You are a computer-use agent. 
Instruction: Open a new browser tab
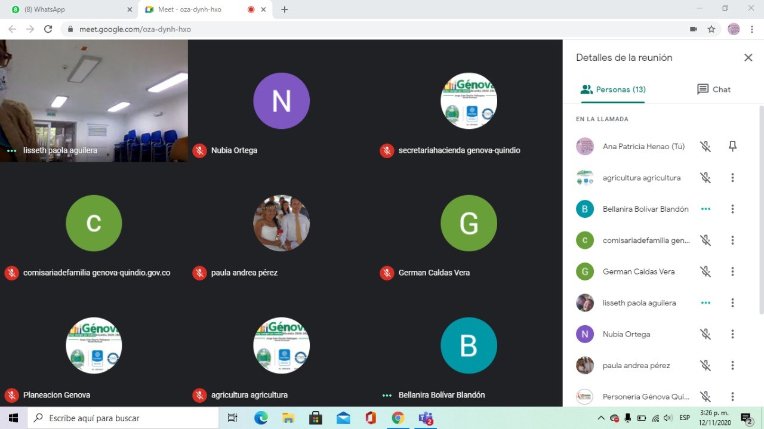[285, 10]
